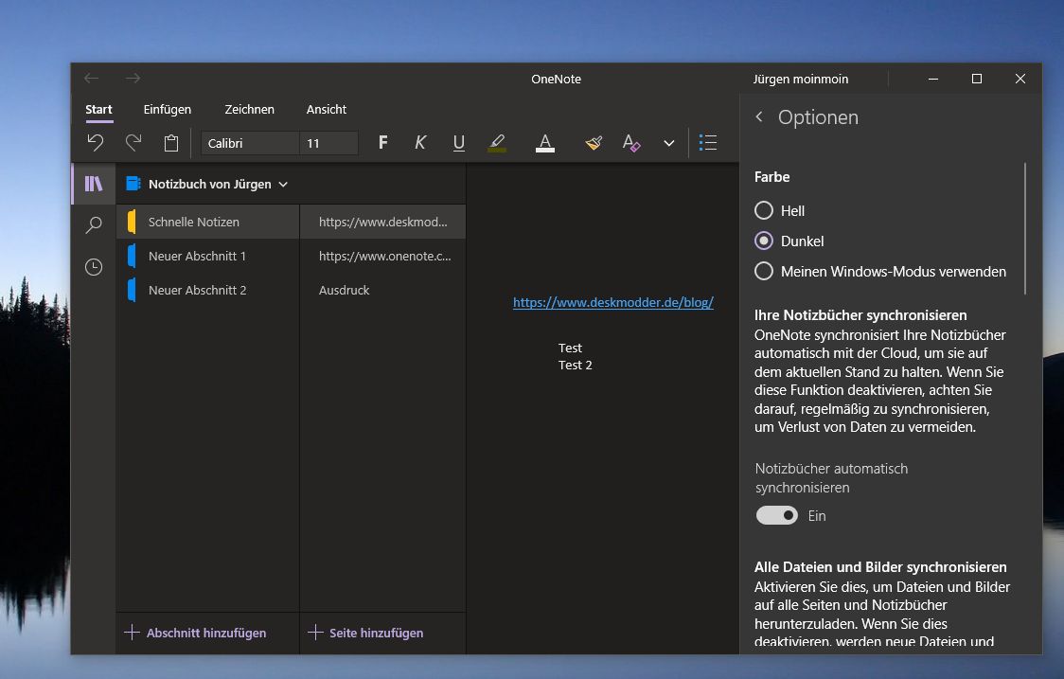Open the https://www.onenote.c... page
Image resolution: width=1064 pixels, height=679 pixels.
pos(382,256)
